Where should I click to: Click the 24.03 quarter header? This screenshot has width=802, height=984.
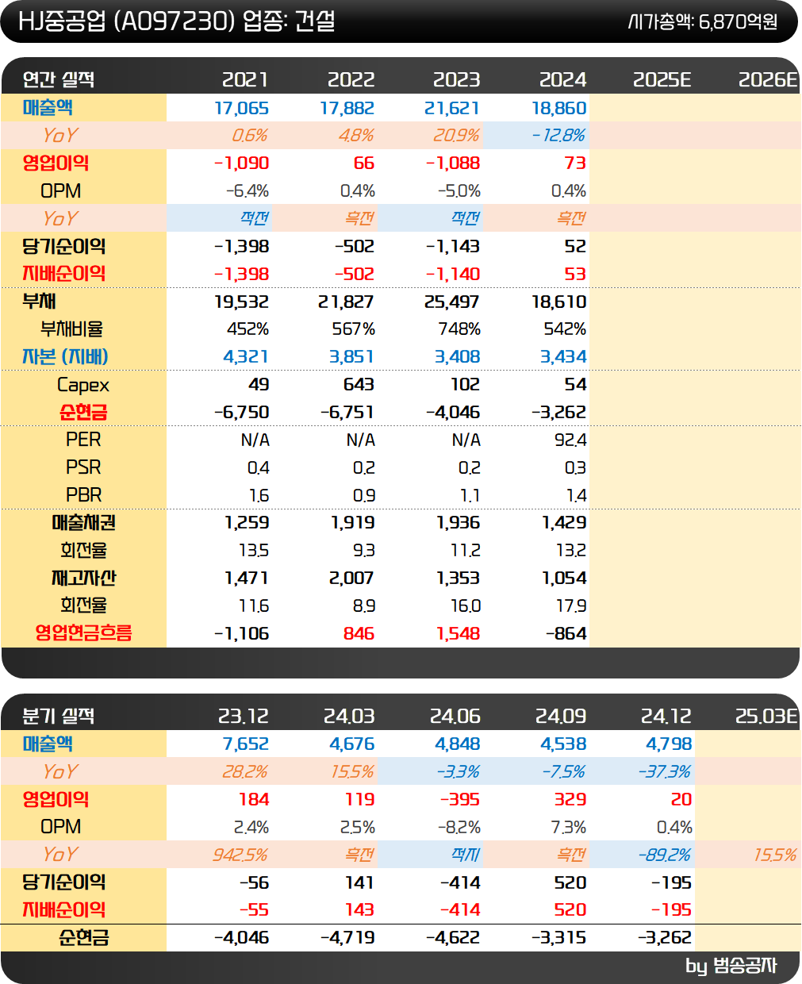point(349,717)
